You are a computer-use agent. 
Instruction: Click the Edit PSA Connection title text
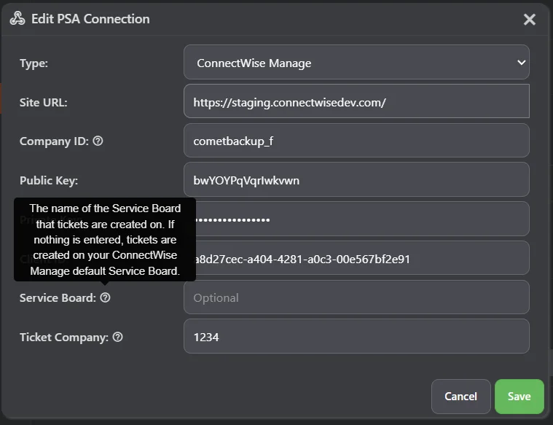(90, 19)
